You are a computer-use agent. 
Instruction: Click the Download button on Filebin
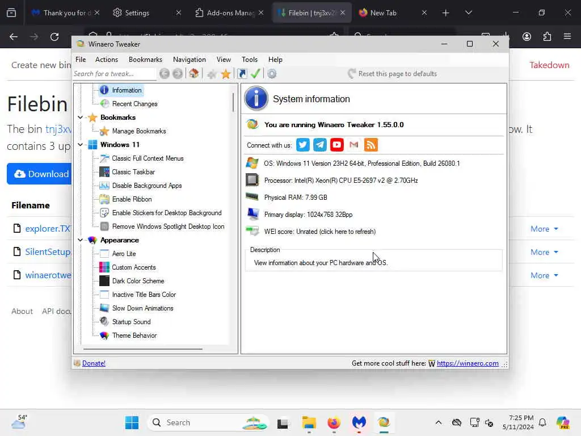(x=39, y=174)
